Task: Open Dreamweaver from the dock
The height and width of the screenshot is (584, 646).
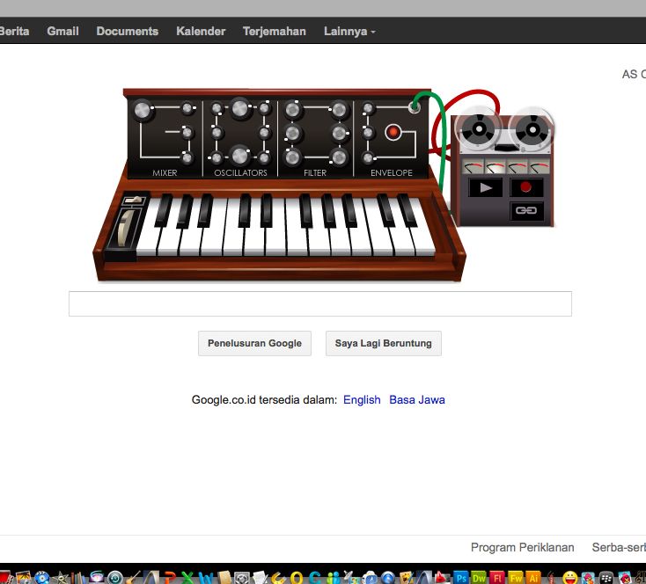Action: 479,577
